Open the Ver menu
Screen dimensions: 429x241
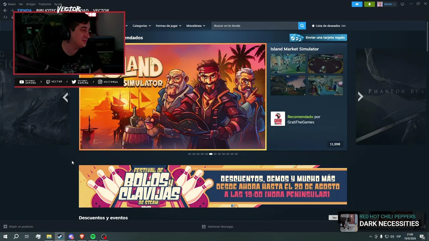click(21, 4)
